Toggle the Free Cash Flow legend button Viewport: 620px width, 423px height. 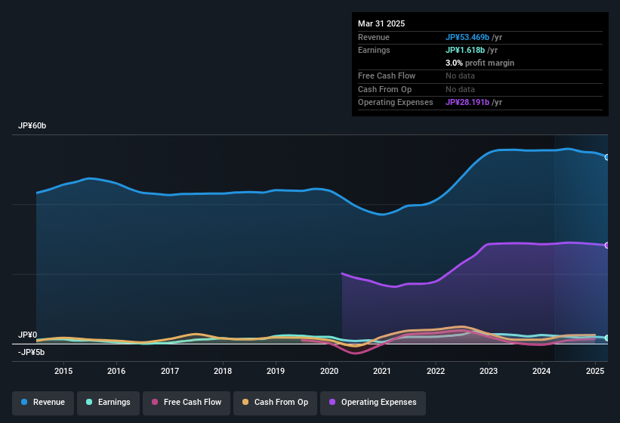(187, 403)
